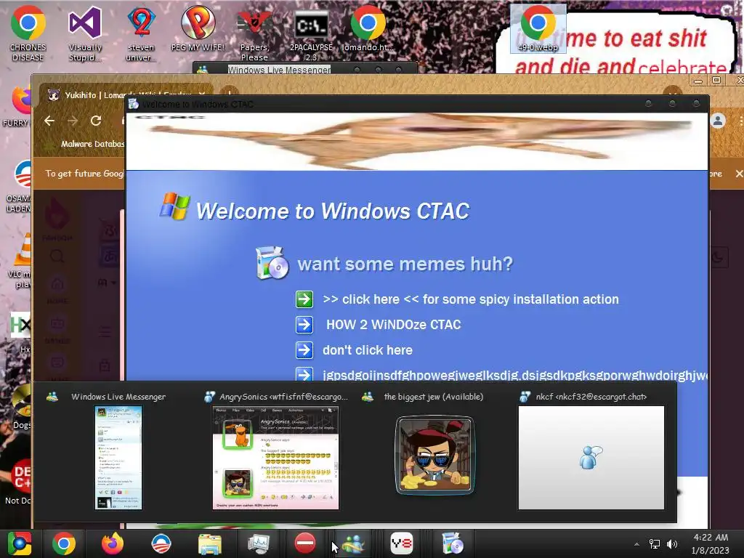Viewport: 744px width, 558px height.
Task: Select the nkcf chat preview thumbnail
Action: pyautogui.click(x=591, y=458)
